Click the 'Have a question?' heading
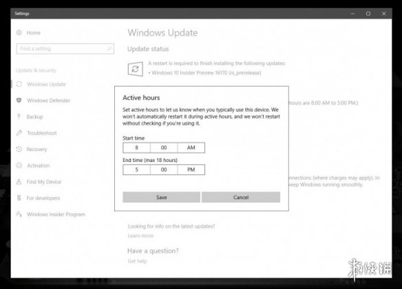The width and height of the screenshot is (402, 289). point(153,251)
